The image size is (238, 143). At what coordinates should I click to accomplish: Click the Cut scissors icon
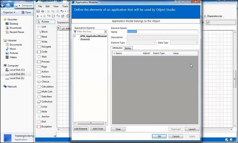(48, 11)
